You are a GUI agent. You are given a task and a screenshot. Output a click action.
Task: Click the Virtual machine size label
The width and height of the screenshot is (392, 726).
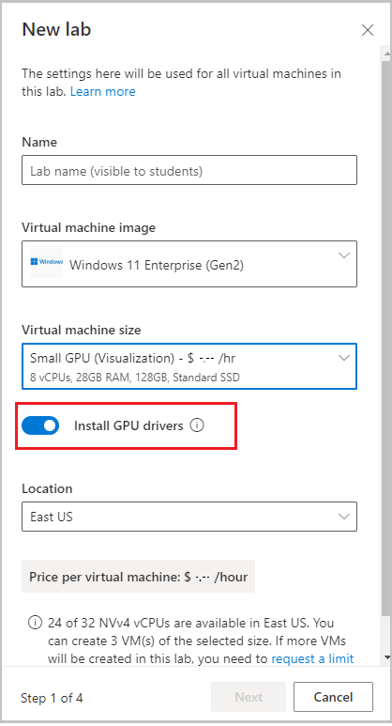point(82,330)
